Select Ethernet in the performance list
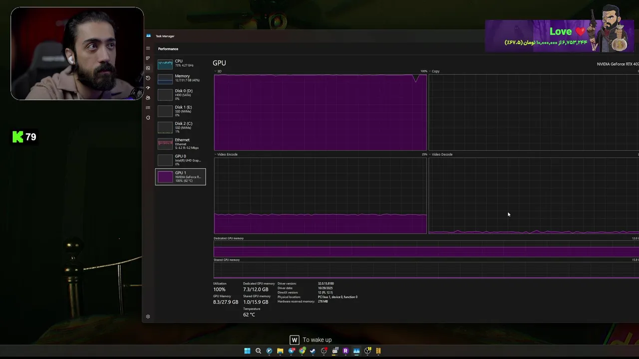Screen dimensions: 639x359 tap(180, 144)
